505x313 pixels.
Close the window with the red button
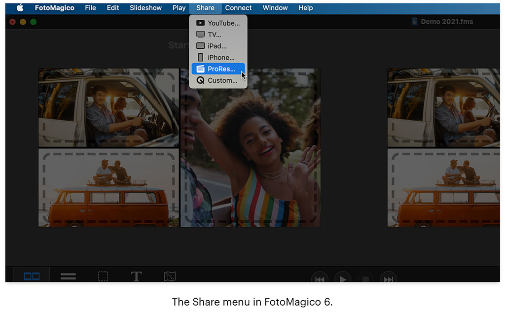point(12,22)
